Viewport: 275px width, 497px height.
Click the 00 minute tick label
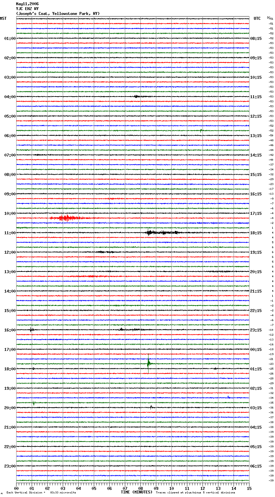[x=16, y=488]
